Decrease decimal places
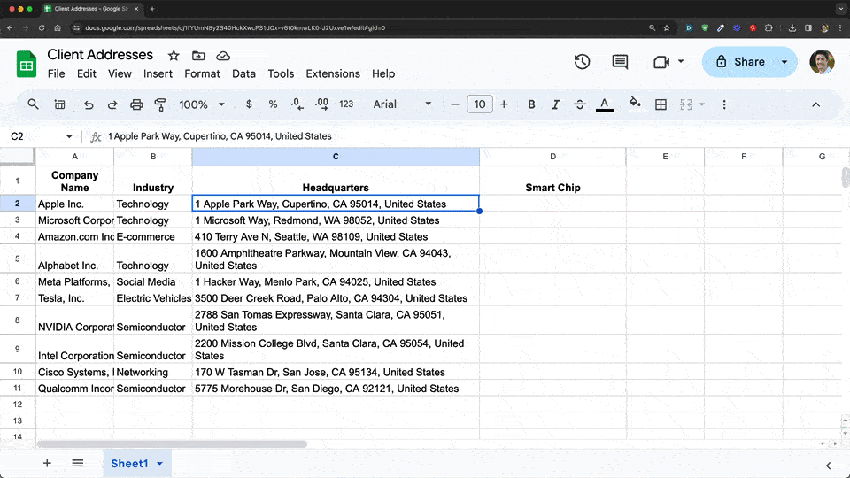The width and height of the screenshot is (850, 478). [297, 104]
